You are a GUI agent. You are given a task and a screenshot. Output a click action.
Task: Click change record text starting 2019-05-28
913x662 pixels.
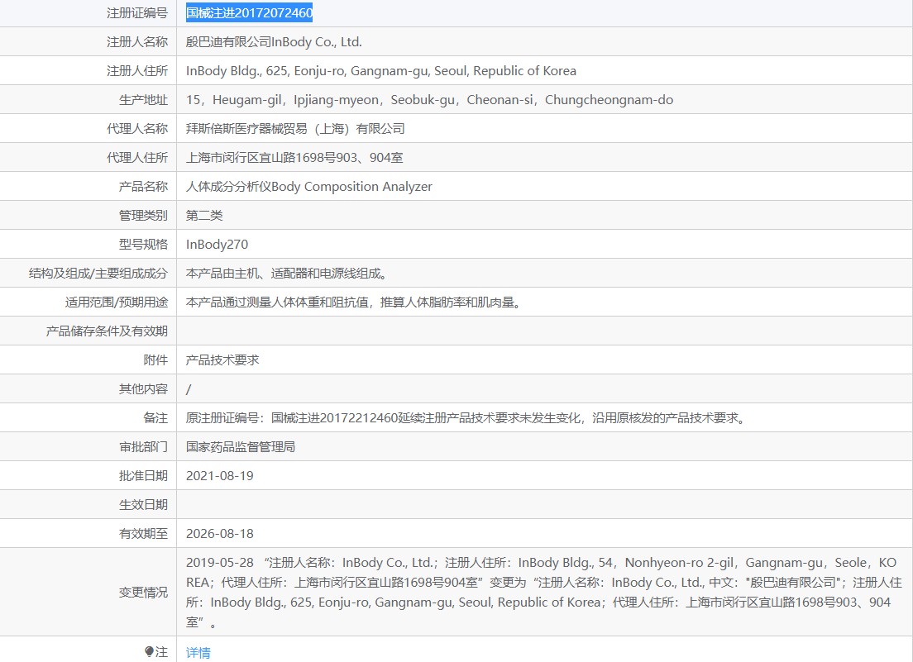(544, 593)
